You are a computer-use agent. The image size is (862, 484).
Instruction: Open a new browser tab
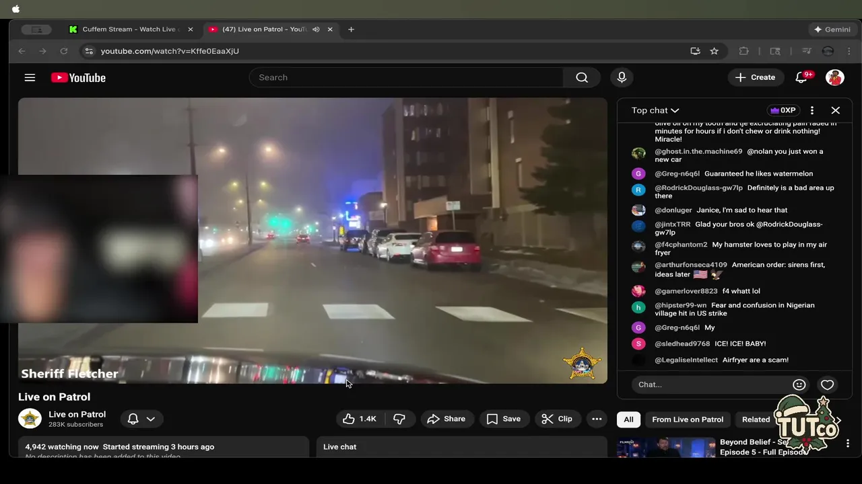[x=351, y=30]
